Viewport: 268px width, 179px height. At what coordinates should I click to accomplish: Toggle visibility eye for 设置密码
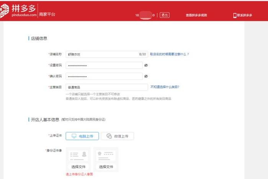point(146,65)
